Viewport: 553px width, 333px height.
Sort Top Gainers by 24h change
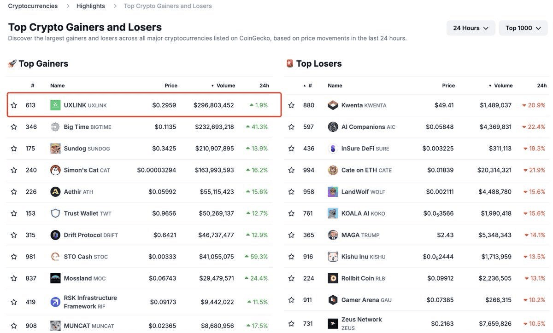pos(264,86)
